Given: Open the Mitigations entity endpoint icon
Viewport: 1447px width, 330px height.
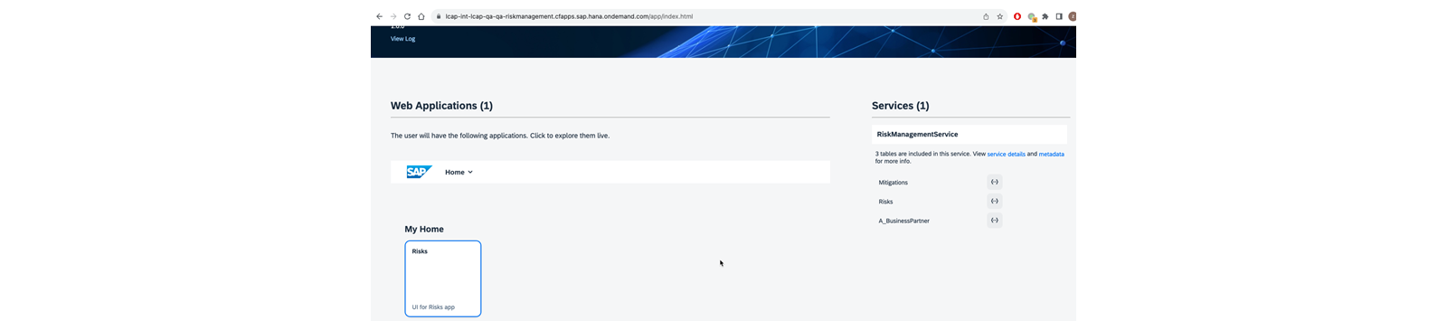Looking at the screenshot, I should pos(995,182).
